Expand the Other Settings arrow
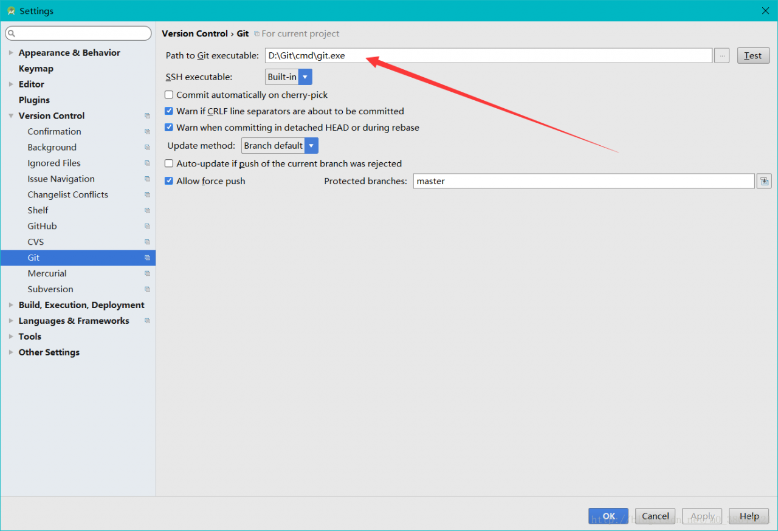The image size is (778, 531). click(11, 352)
